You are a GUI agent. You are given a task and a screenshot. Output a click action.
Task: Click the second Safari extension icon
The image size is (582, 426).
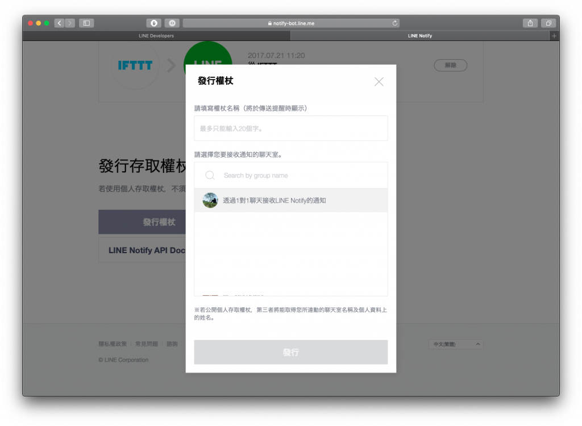tap(172, 23)
